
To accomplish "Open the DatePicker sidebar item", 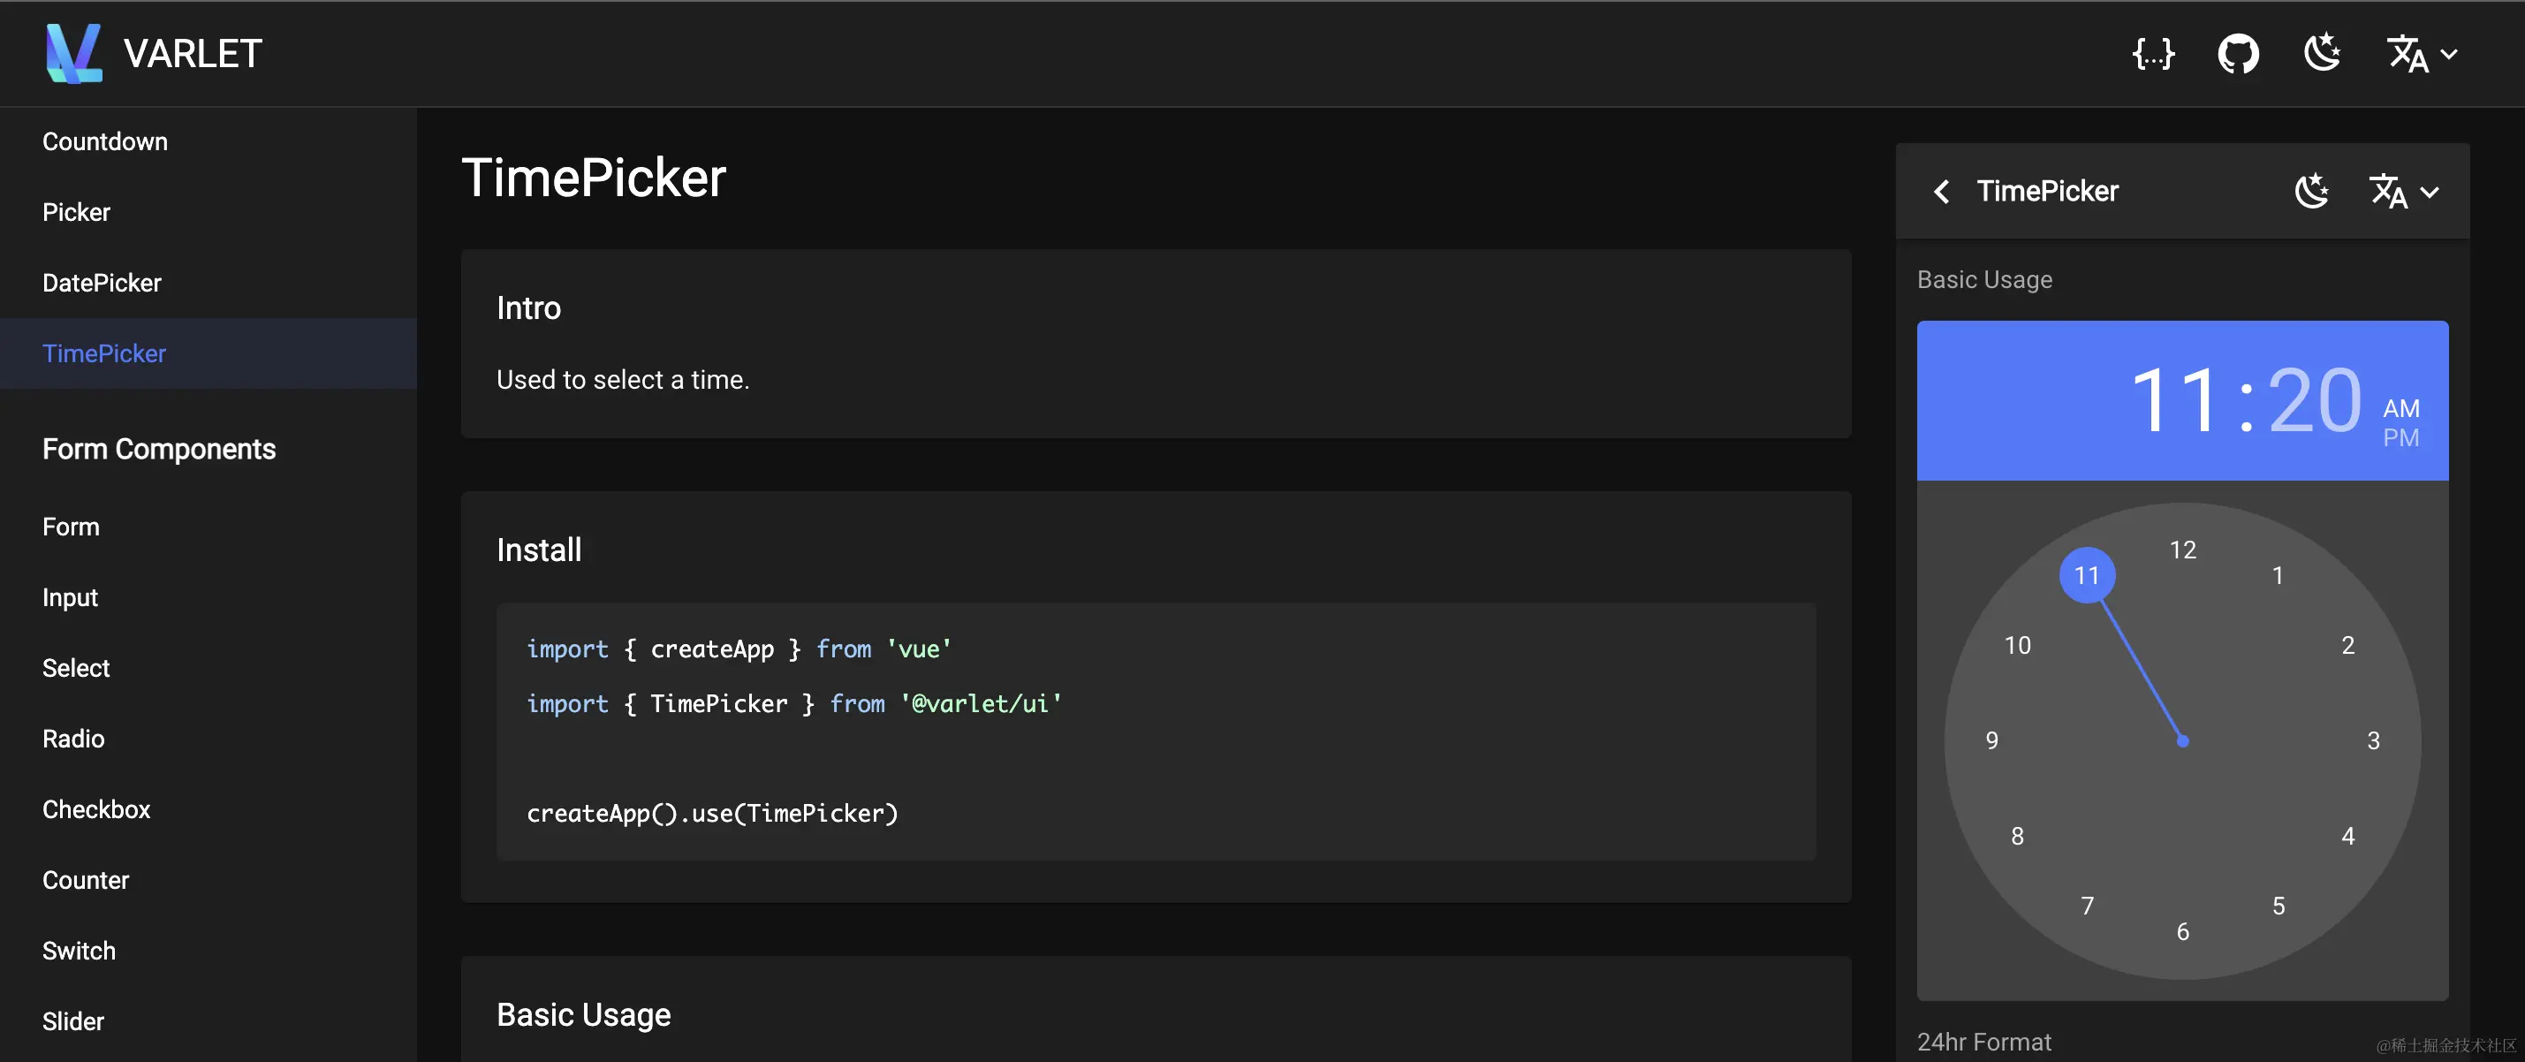I will click(x=102, y=283).
